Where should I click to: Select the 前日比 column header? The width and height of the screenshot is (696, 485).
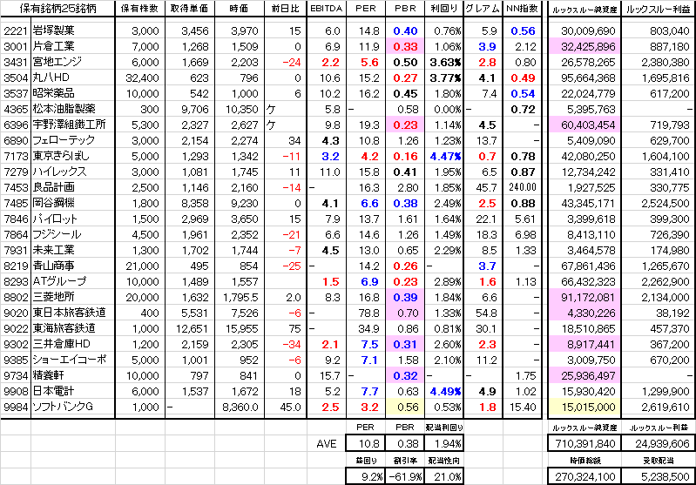coord(285,9)
